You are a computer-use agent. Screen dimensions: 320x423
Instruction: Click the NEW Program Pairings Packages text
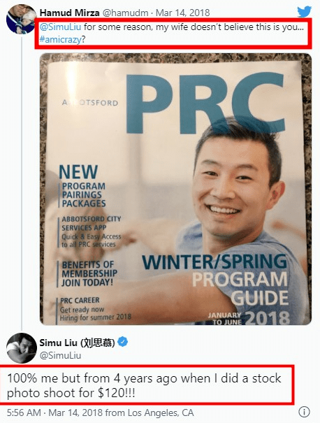click(82, 186)
